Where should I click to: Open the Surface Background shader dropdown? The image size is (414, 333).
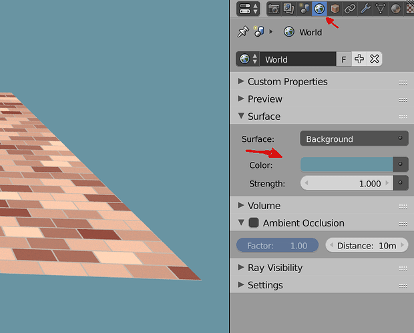[355, 139]
